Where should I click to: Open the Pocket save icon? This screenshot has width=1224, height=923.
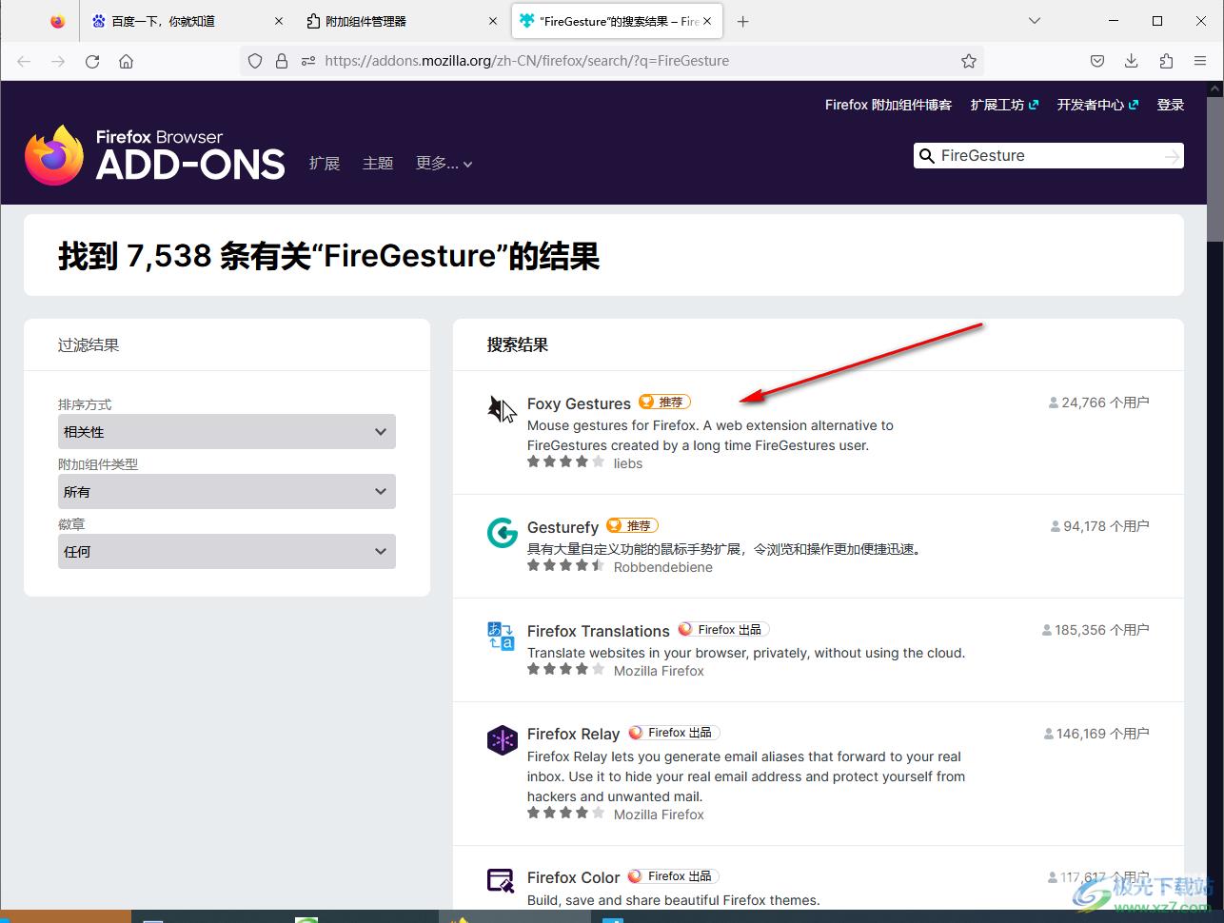[1097, 61]
